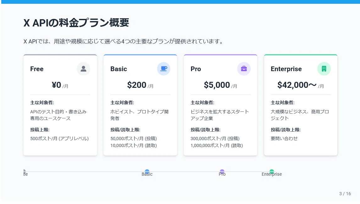Click the 主な対象者: label on Basic card

[x=122, y=103]
